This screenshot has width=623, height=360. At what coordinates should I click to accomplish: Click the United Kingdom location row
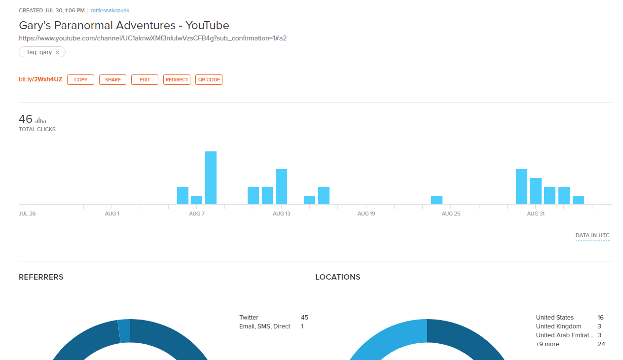click(x=570, y=326)
